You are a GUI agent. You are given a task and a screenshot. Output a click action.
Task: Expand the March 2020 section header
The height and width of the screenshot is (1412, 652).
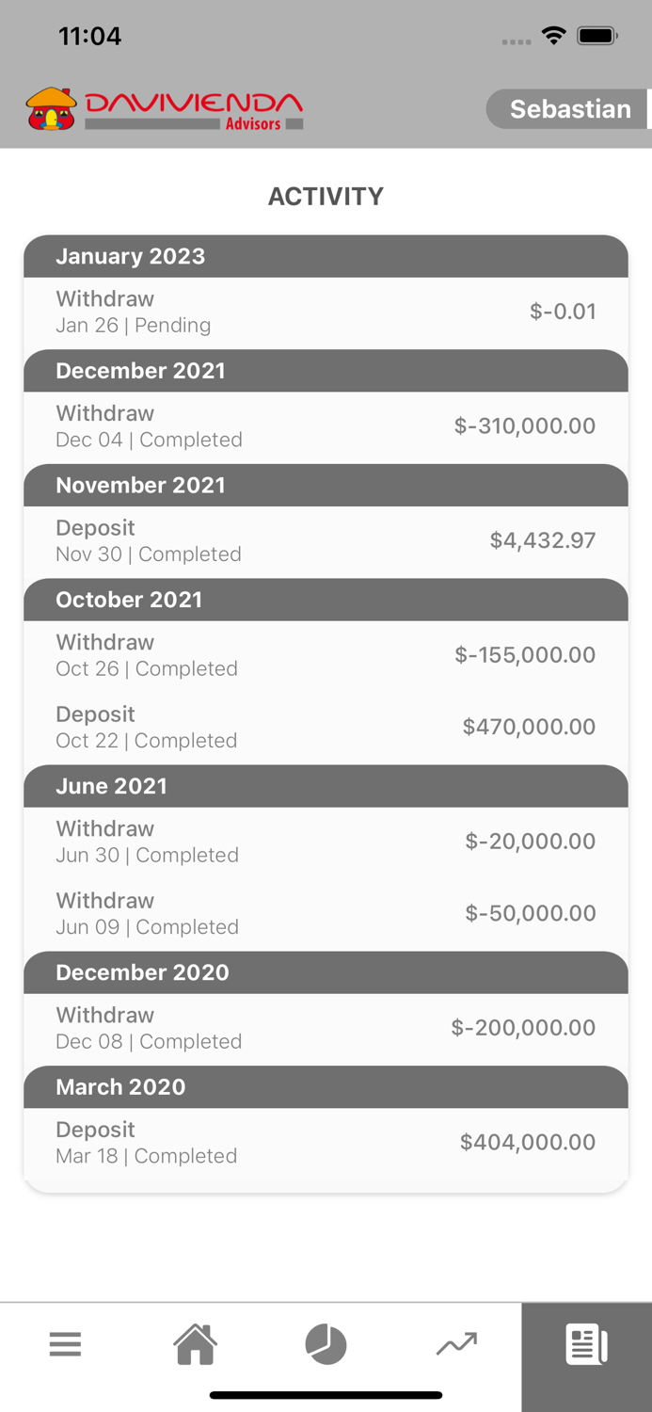coord(326,1087)
